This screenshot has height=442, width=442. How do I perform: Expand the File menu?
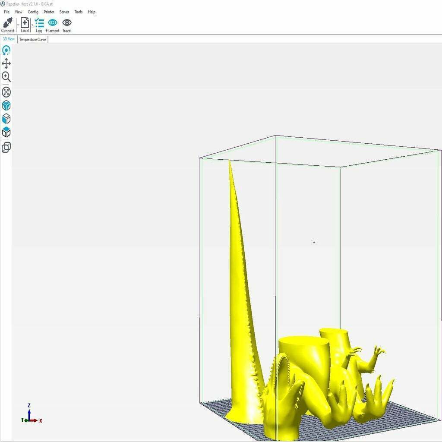tap(6, 12)
